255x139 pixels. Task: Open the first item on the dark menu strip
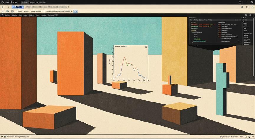click(7, 15)
